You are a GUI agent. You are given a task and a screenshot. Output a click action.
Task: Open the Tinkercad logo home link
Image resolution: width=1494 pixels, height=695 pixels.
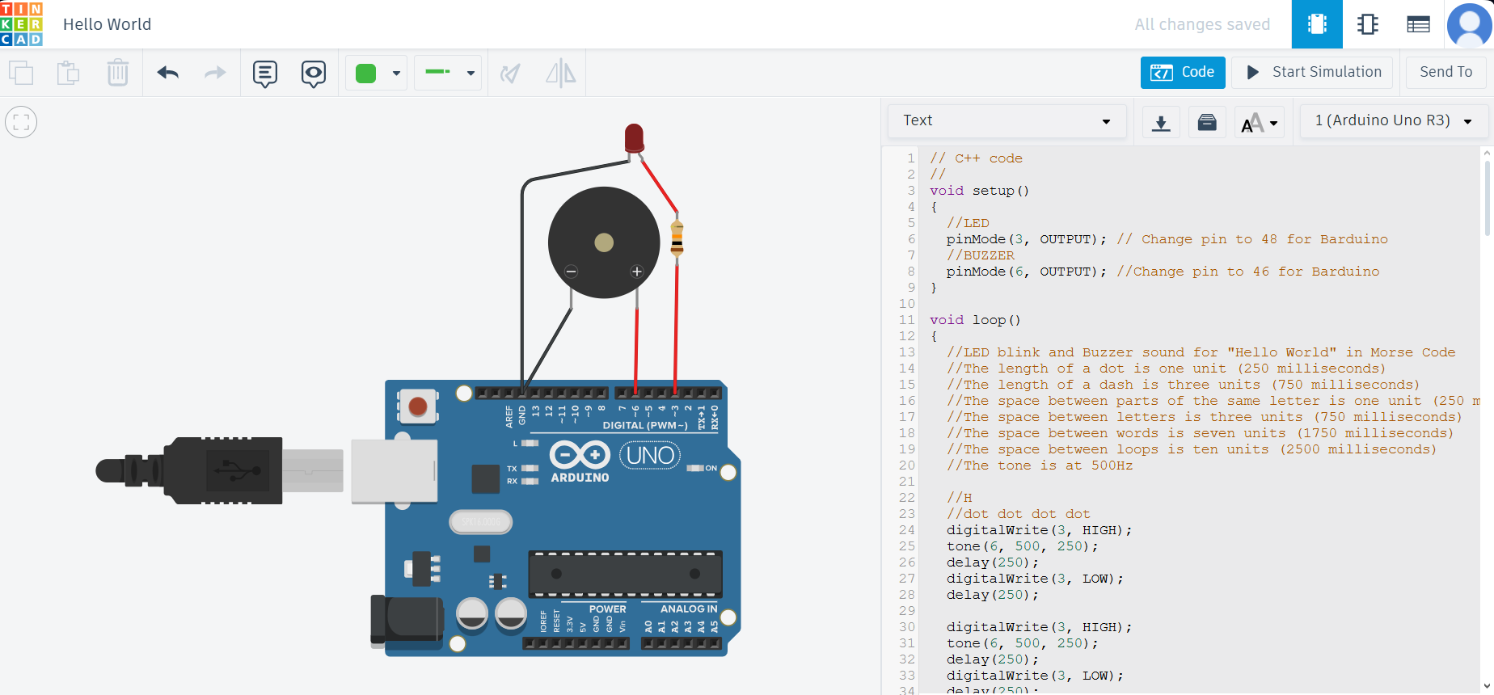[x=22, y=23]
